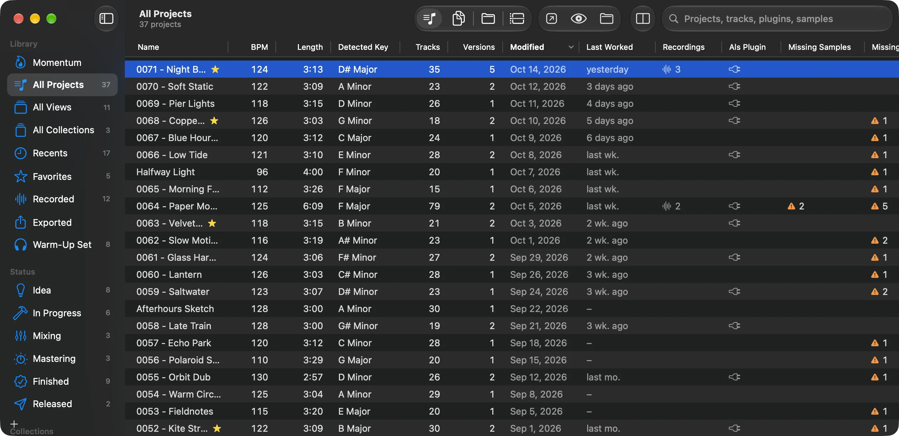Image resolution: width=899 pixels, height=436 pixels.
Task: Filter by Released status
Action: click(62, 404)
